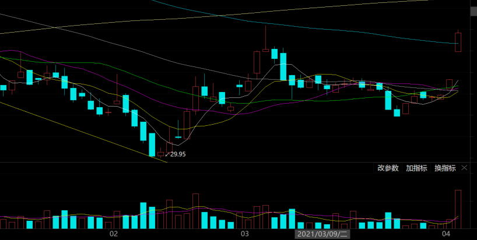This screenshot has width=477, height=240.
Task: Click the 改参数 button
Action: pos(388,168)
